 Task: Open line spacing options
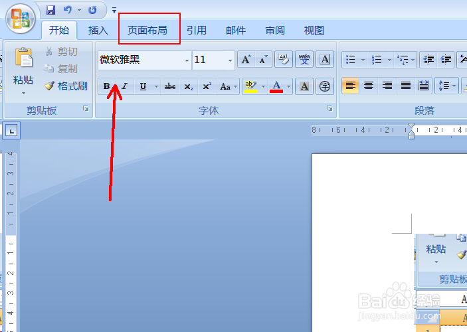446,86
